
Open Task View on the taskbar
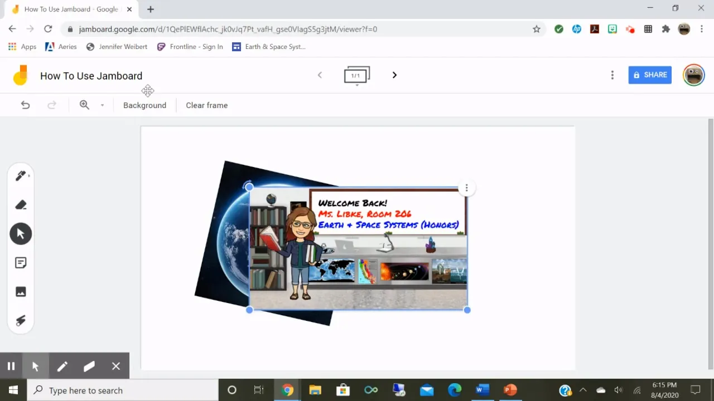coord(259,390)
